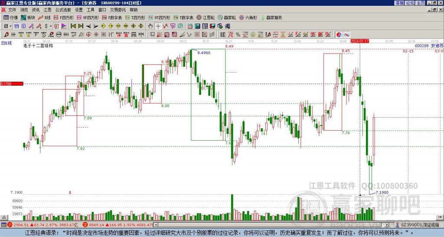Screen dimensions: 444x237
Task: Select the percent % drawing tool
Action: click(x=238, y=35)
